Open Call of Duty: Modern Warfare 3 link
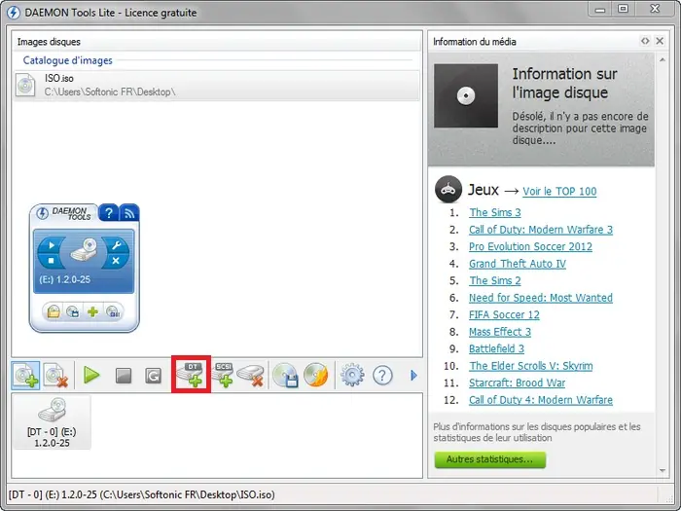Viewport: 681px width, 511px height. point(541,230)
